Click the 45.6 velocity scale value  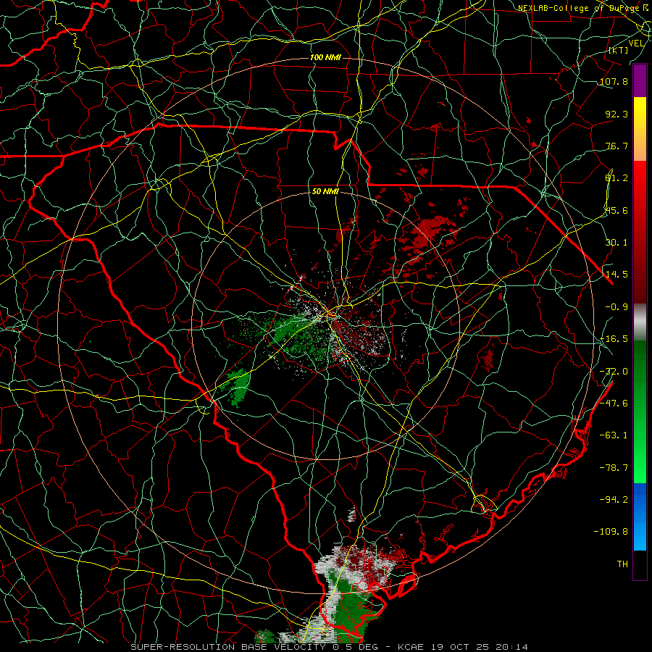pyautogui.click(x=617, y=210)
